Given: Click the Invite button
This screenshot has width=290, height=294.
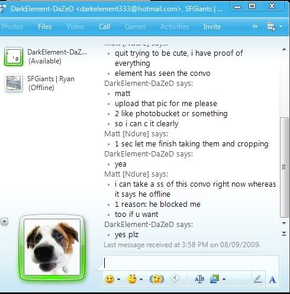Looking at the screenshot, I should point(212,27).
